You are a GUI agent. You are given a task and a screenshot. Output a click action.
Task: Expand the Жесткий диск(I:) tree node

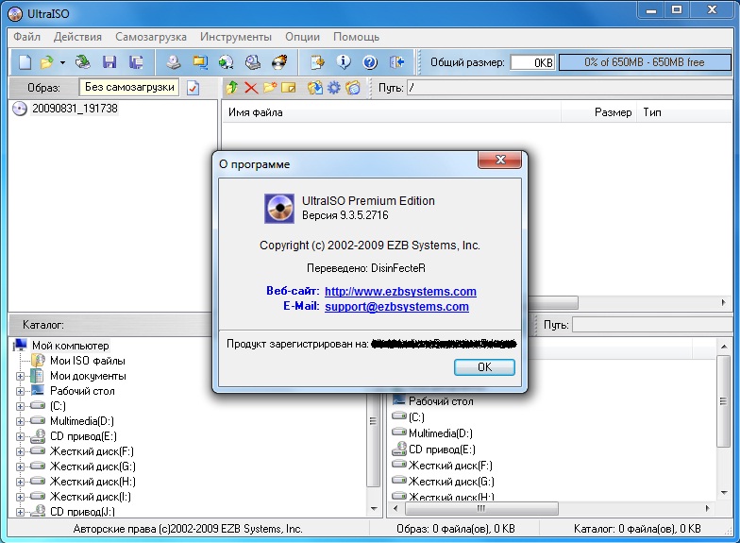point(21,497)
